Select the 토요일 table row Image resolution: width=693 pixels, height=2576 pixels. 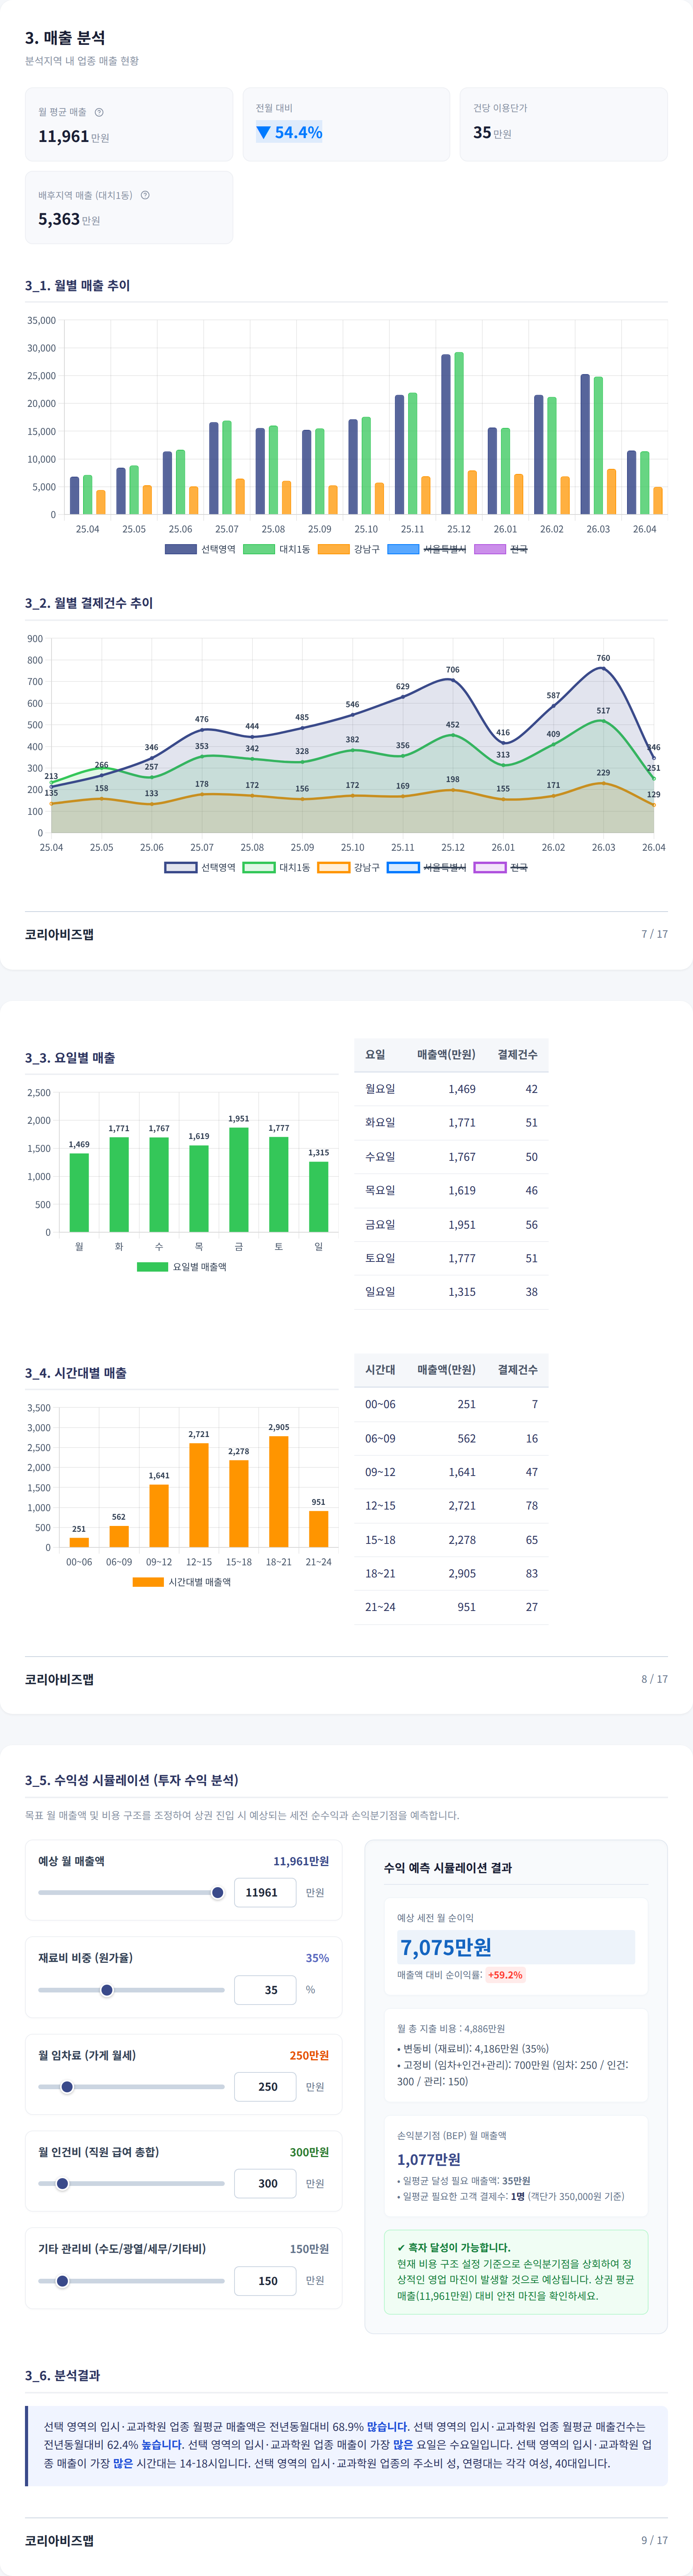(x=451, y=1258)
